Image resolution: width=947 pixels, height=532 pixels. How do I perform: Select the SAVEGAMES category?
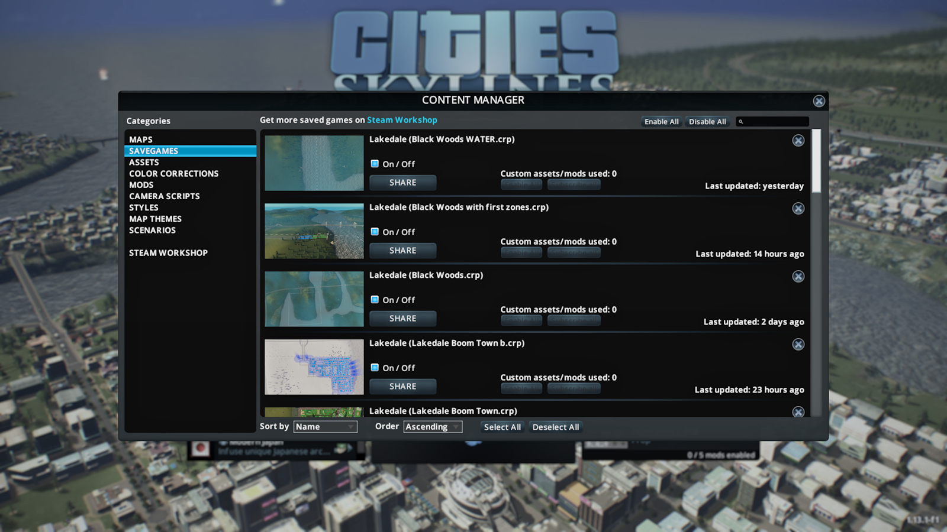190,151
